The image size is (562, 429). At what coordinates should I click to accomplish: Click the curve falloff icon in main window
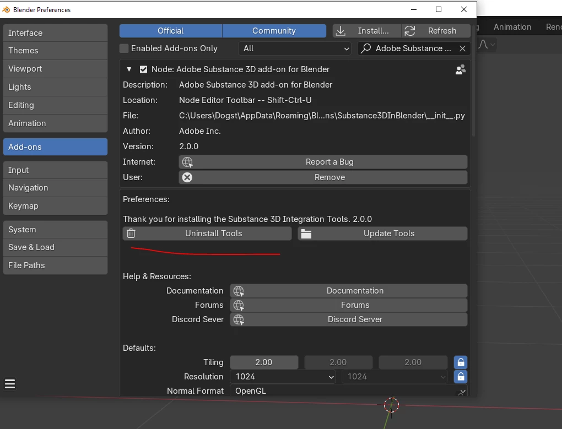(483, 45)
